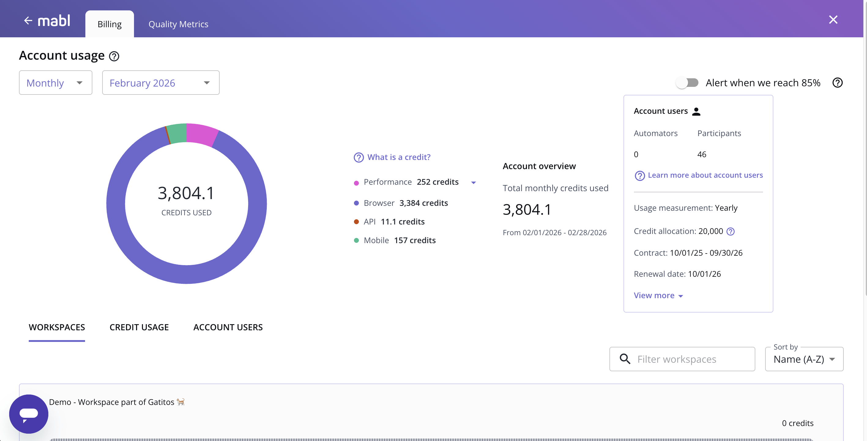Click the search magnifier in workspace filter
This screenshot has width=867, height=441.
[625, 359]
